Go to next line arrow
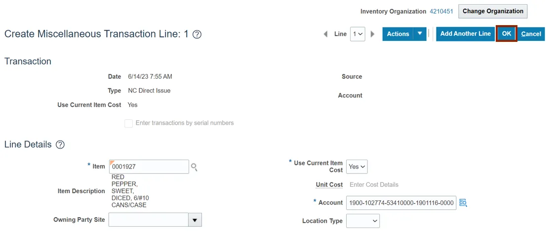554x234 pixels. click(x=372, y=34)
